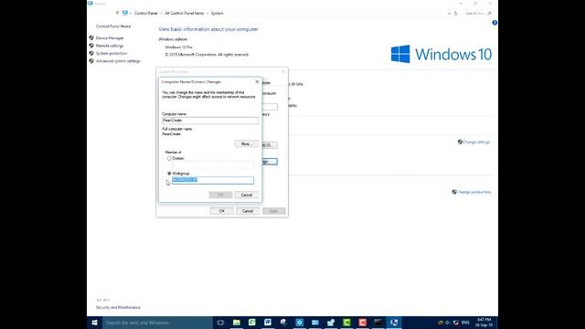Click the ENG language indicator
This screenshot has height=329, width=585.
coord(465,323)
